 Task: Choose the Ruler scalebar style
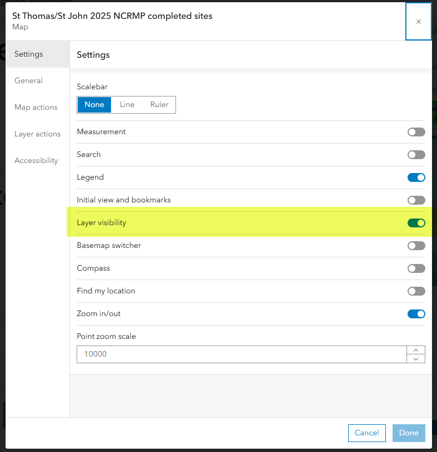[159, 105]
